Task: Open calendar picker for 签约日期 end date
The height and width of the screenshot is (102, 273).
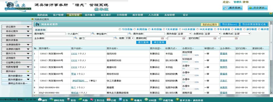Action: pos(236,38)
